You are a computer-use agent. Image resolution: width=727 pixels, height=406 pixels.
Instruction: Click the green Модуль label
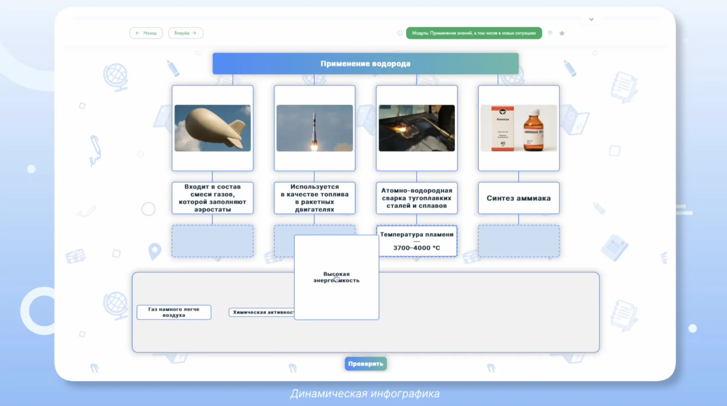coord(474,33)
